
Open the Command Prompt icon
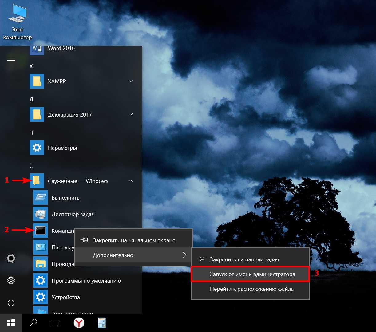coord(40,231)
